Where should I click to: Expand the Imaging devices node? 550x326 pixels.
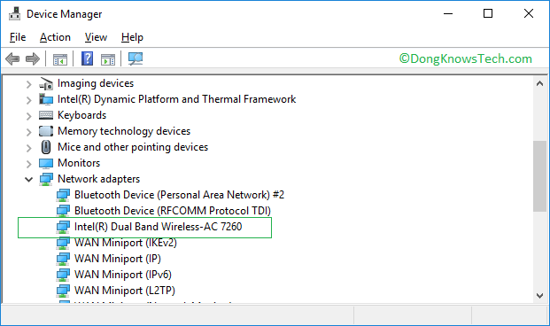click(x=28, y=84)
